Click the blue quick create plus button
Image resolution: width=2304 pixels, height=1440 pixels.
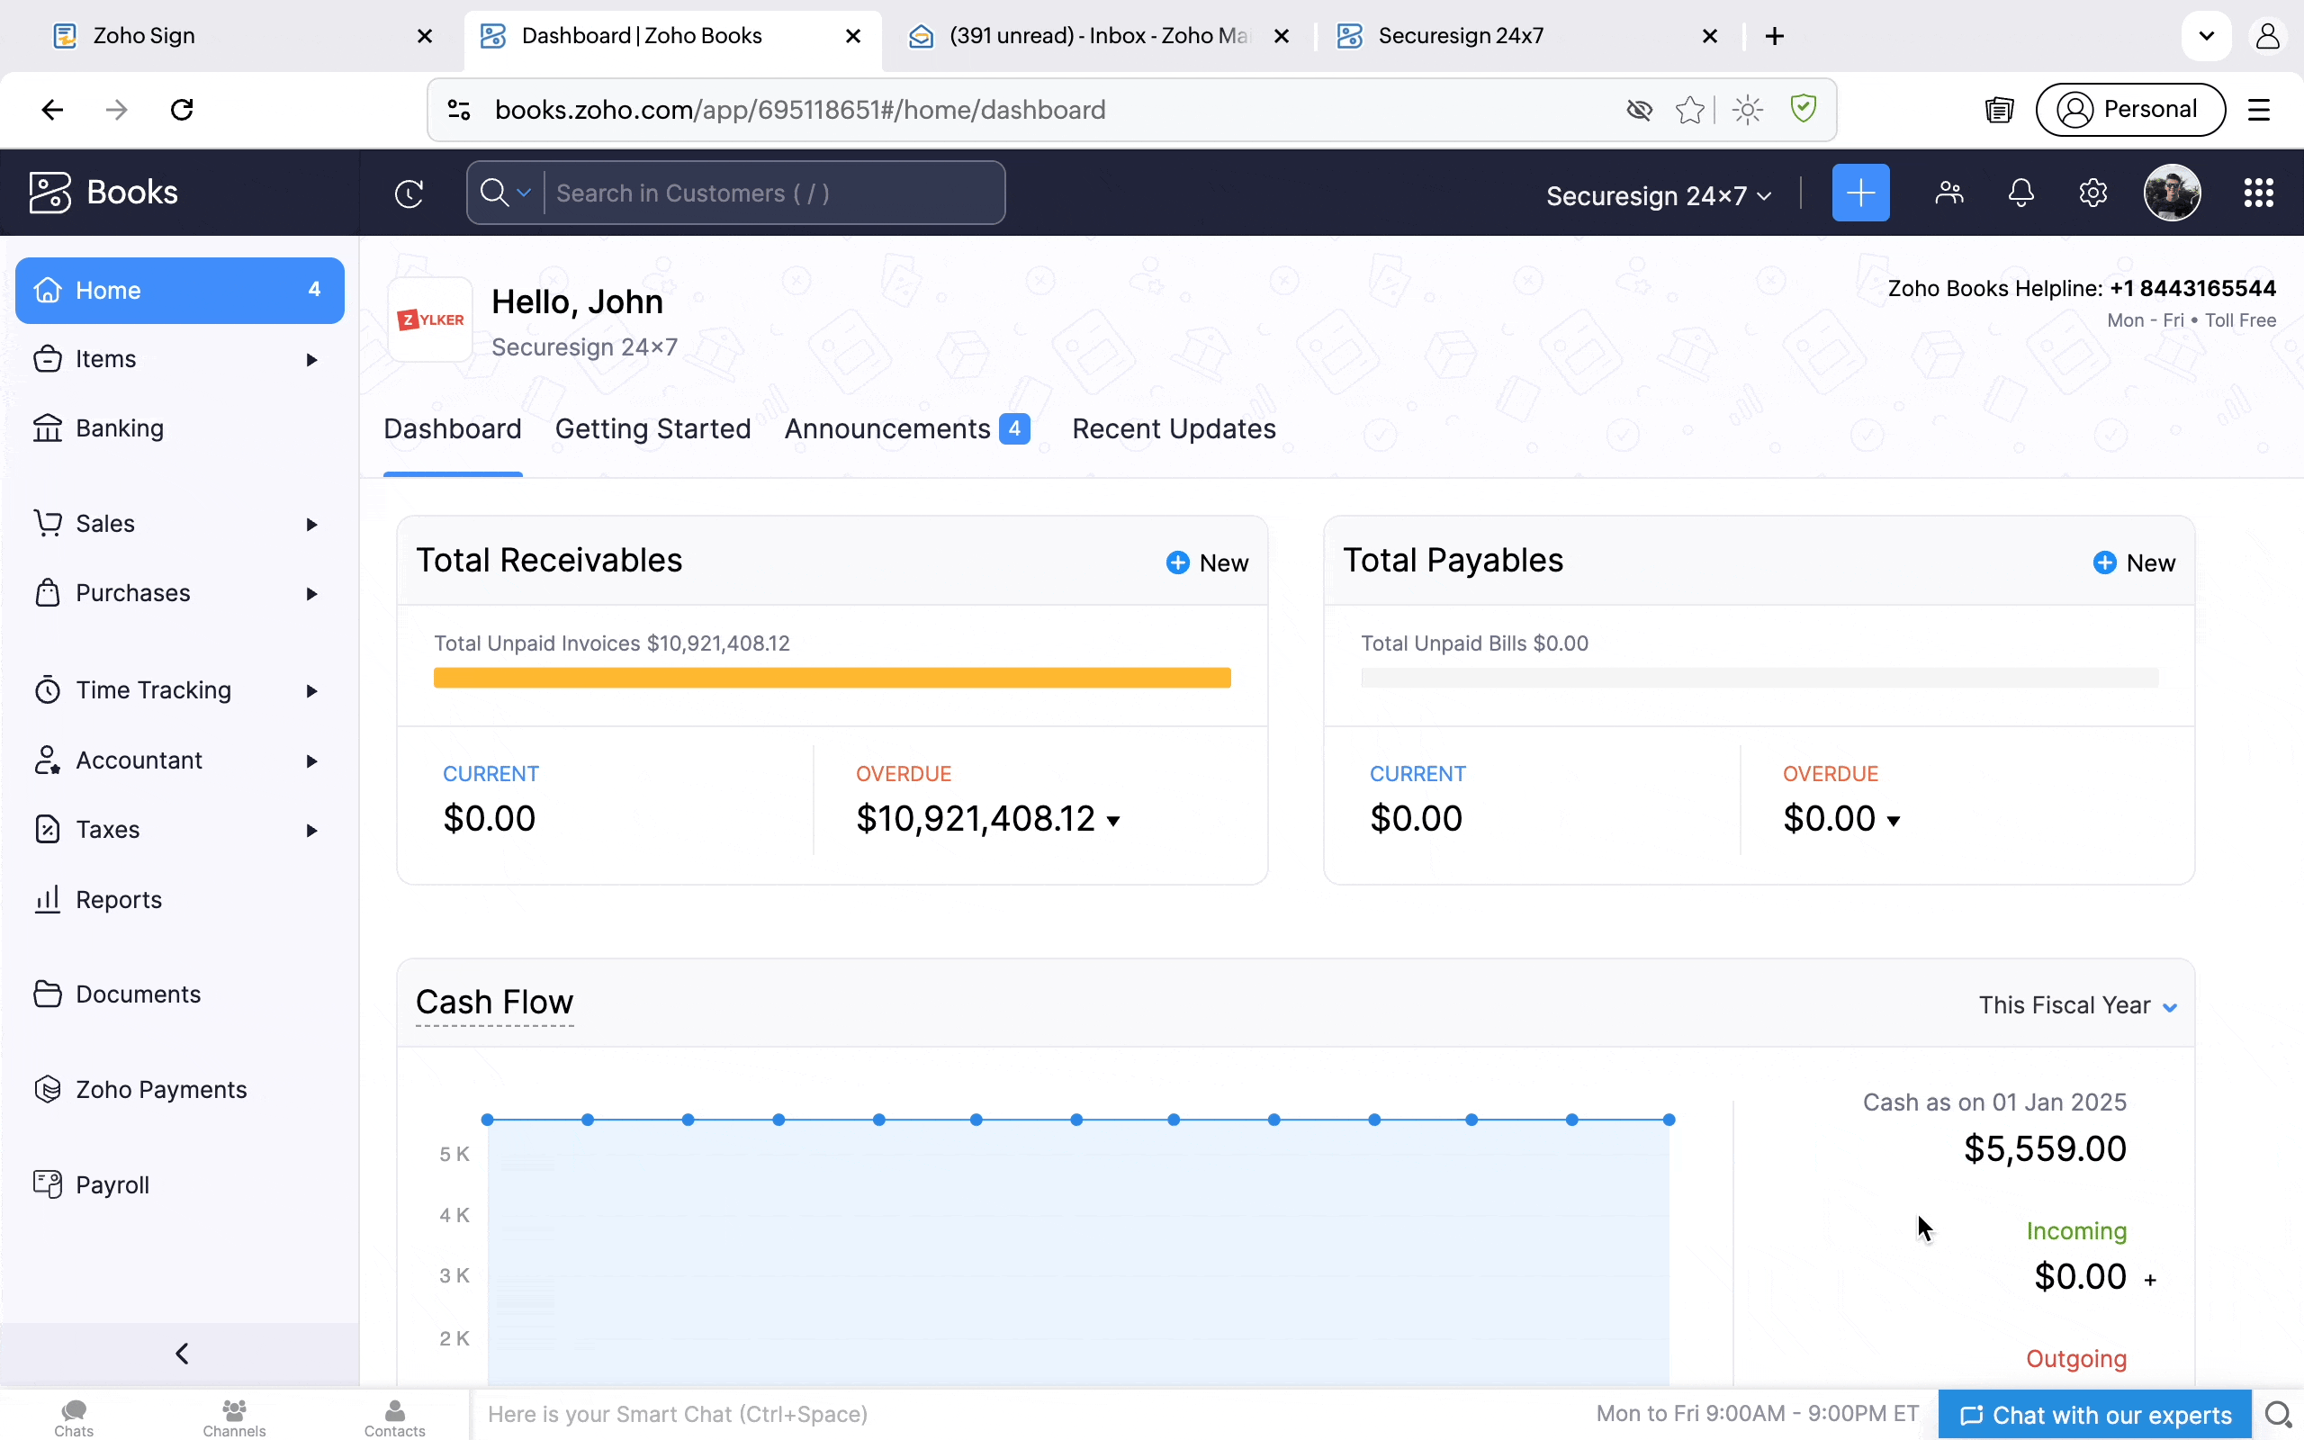coord(1859,193)
